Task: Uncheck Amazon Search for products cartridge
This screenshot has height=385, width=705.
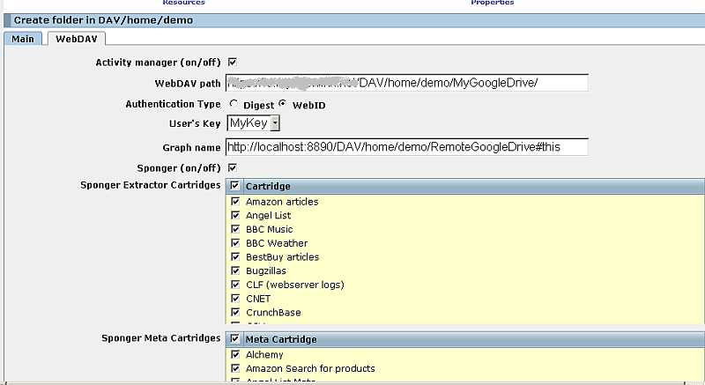Action: tap(235, 368)
